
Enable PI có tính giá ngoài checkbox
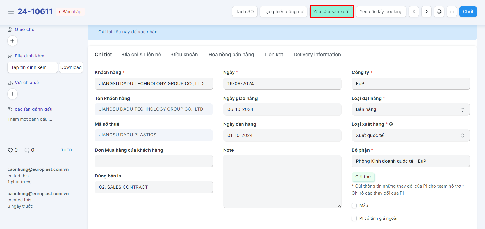pyautogui.click(x=354, y=218)
